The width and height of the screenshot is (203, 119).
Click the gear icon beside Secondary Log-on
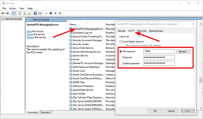pyautogui.click(x=71, y=33)
